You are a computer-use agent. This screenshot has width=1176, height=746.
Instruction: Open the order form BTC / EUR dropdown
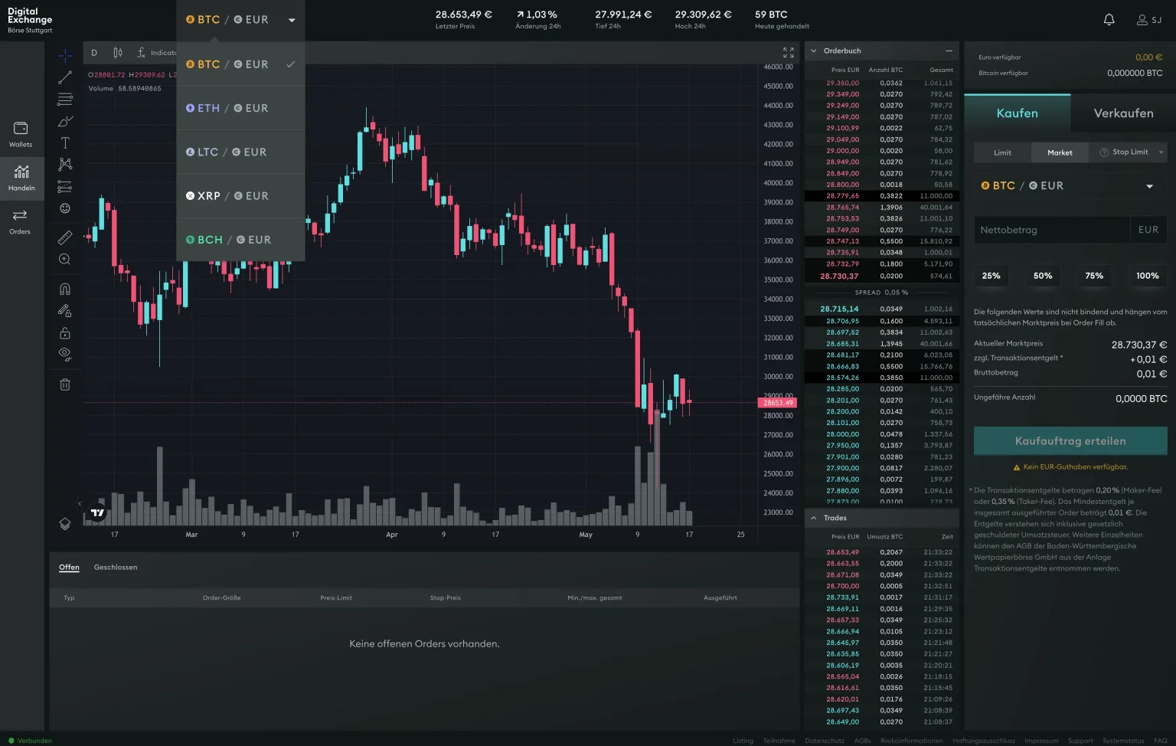[1070, 186]
